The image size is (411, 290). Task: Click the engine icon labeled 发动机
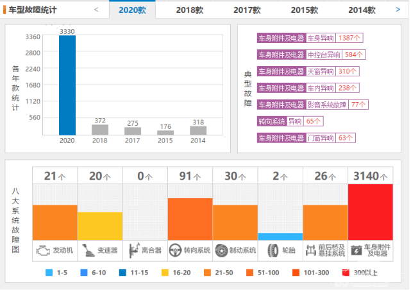click(x=43, y=250)
